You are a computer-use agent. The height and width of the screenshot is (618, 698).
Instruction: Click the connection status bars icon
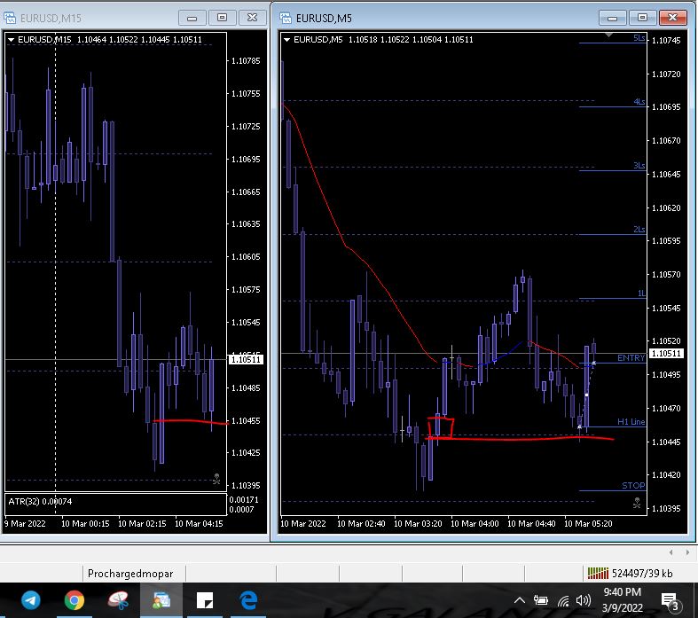click(597, 573)
